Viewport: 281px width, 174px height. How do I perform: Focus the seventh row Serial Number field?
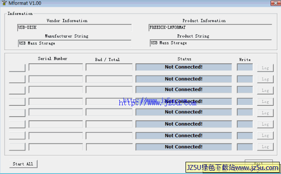pyautogui.click(x=56, y=136)
